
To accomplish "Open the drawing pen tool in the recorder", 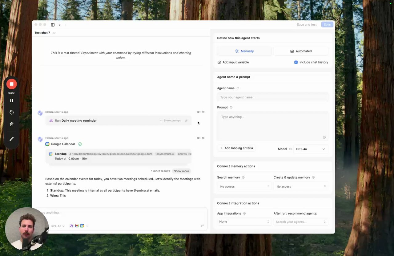I will pos(11,139).
